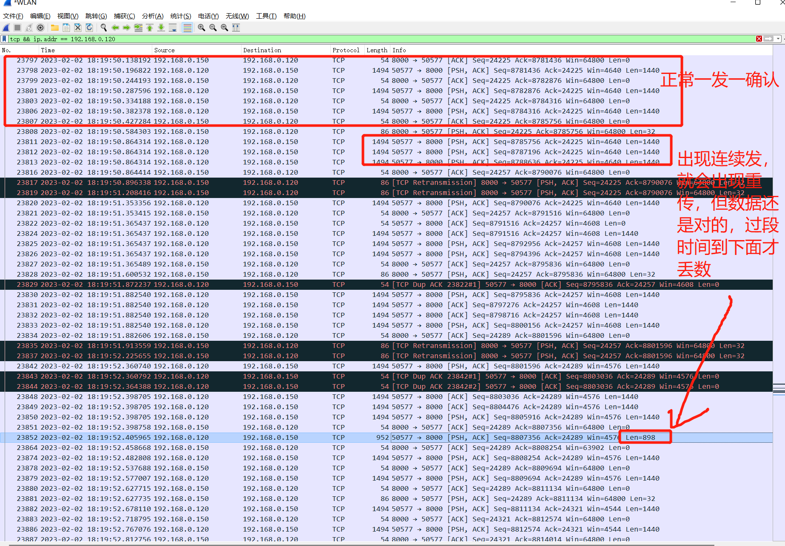Viewport: 785px width, 546px height.
Task: Zoom in the packet text
Action: point(202,28)
